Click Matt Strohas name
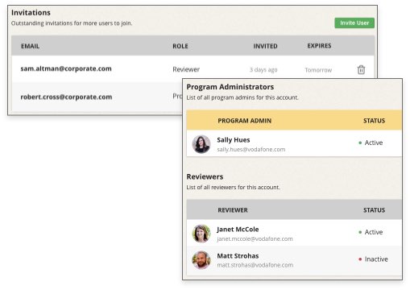410x290 pixels. pos(238,255)
